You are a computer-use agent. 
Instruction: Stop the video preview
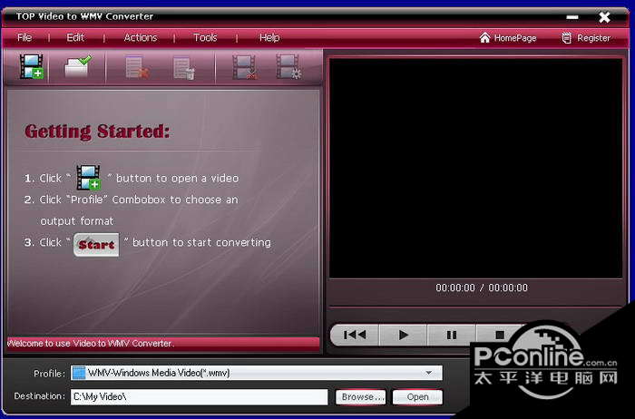pyautogui.click(x=500, y=335)
